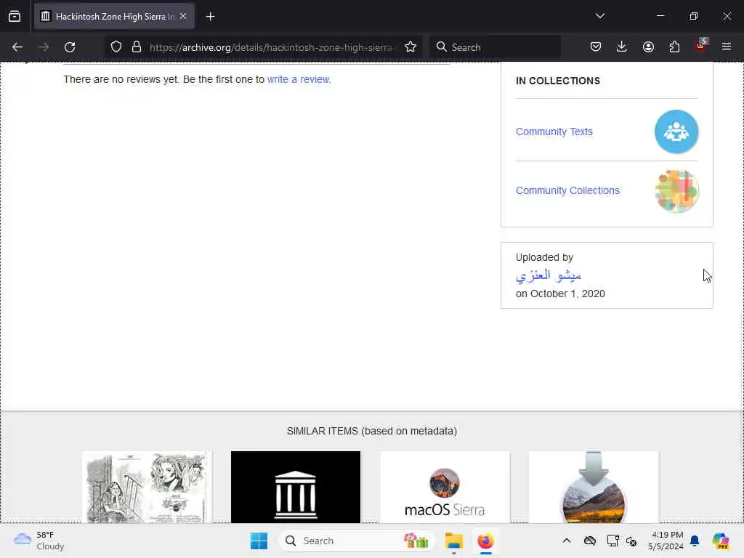Close the Hackintosh Zone High Sierra tab
Screen dimensions: 744x558
tap(183, 17)
